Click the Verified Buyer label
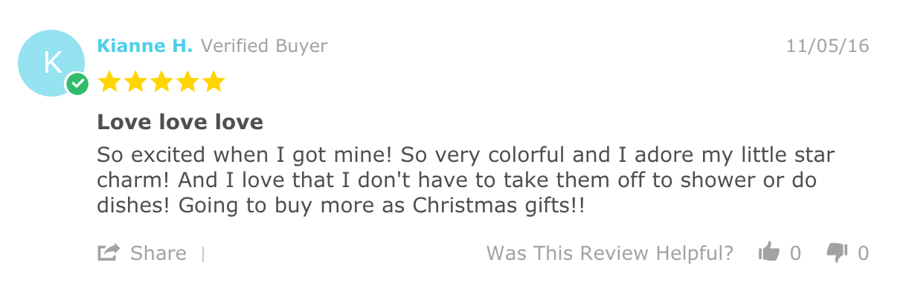This screenshot has width=912, height=300. pyautogui.click(x=264, y=46)
